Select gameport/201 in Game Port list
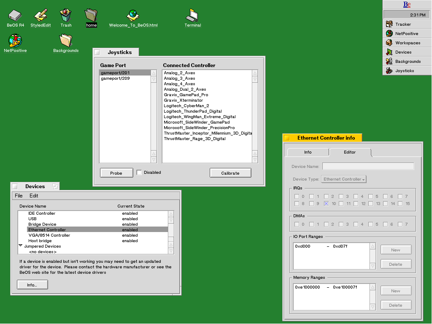This screenshot has height=324, width=432. click(125, 73)
